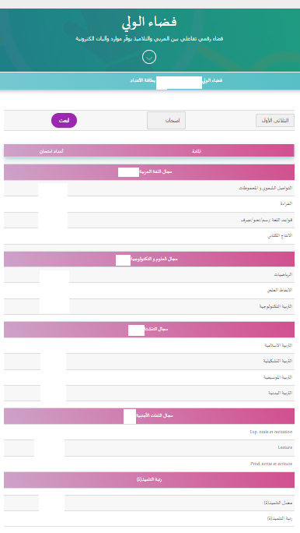This screenshot has width=300, height=533.
Task: Click the circled down-arrow icon in banner
Action: point(149,57)
